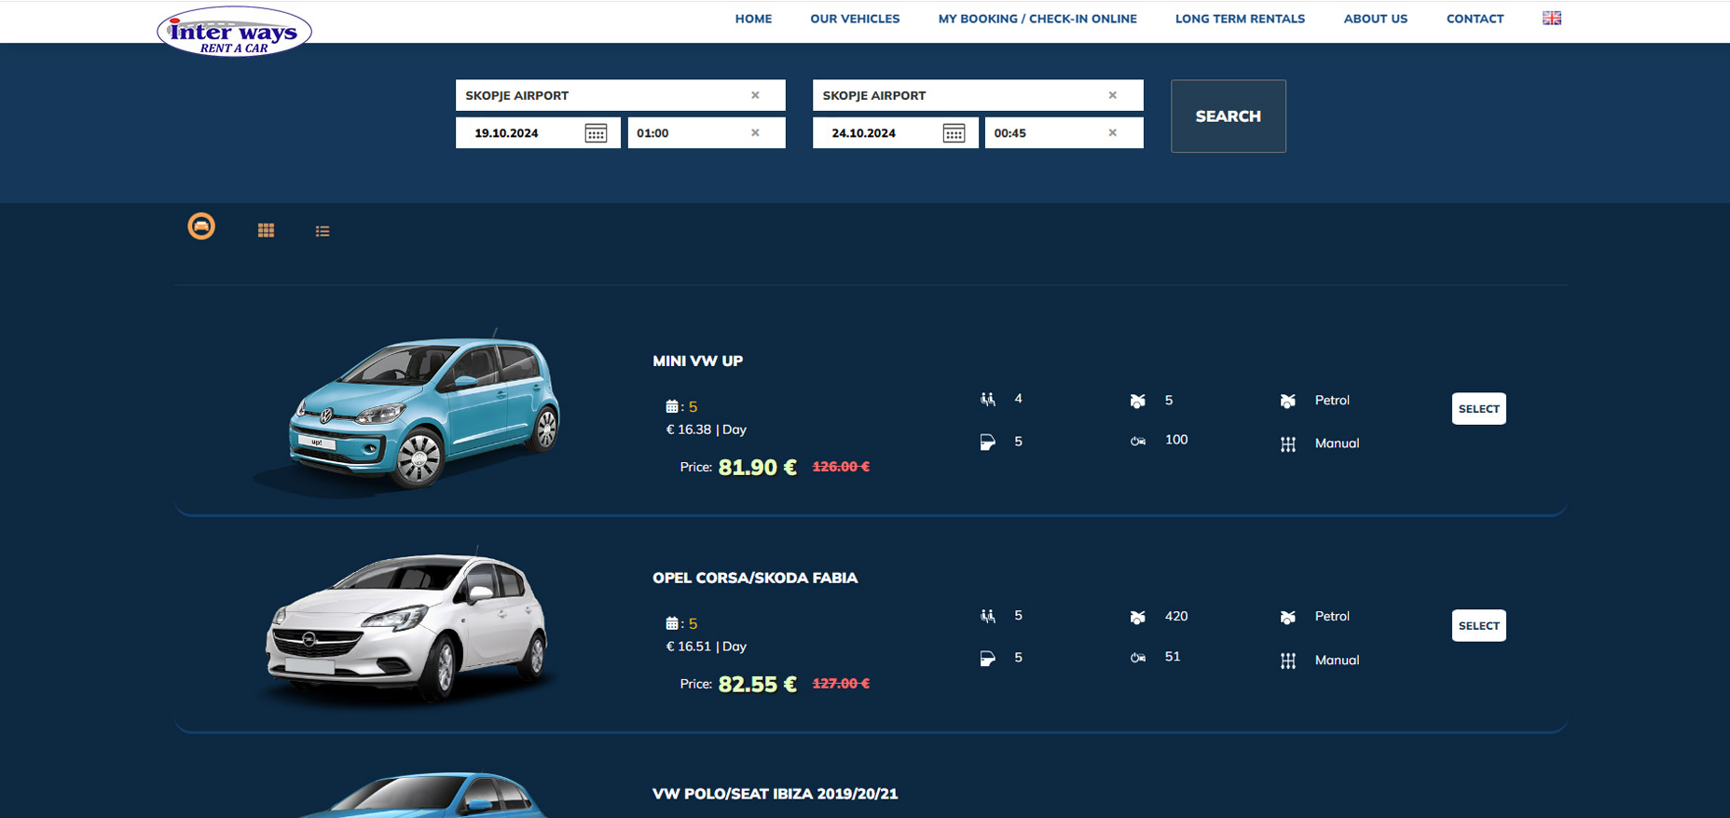Click the Mini VW Up title
Image resolution: width=1730 pixels, height=818 pixels.
pyautogui.click(x=698, y=361)
